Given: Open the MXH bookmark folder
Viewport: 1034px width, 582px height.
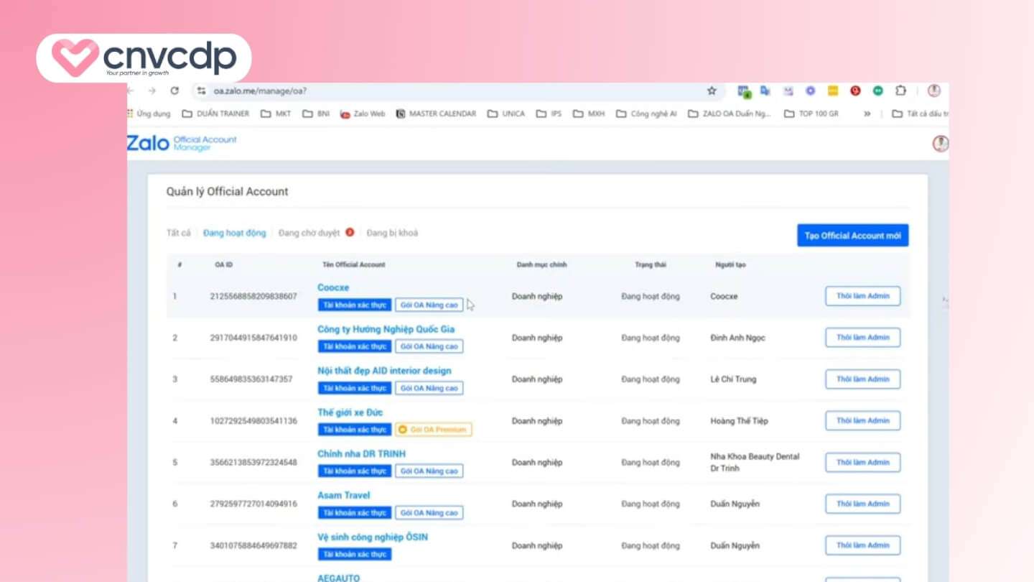Looking at the screenshot, I should pos(589,114).
